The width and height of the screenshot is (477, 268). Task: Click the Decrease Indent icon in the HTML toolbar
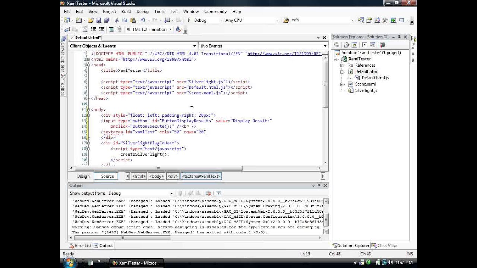(x=93, y=29)
